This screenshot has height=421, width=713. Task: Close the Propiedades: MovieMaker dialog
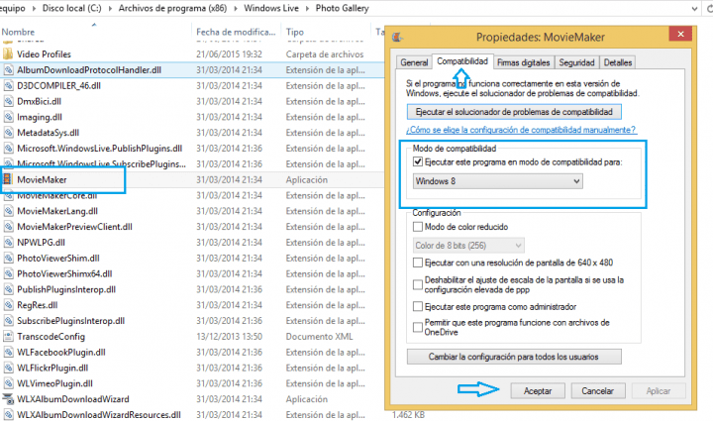pyautogui.click(x=680, y=34)
